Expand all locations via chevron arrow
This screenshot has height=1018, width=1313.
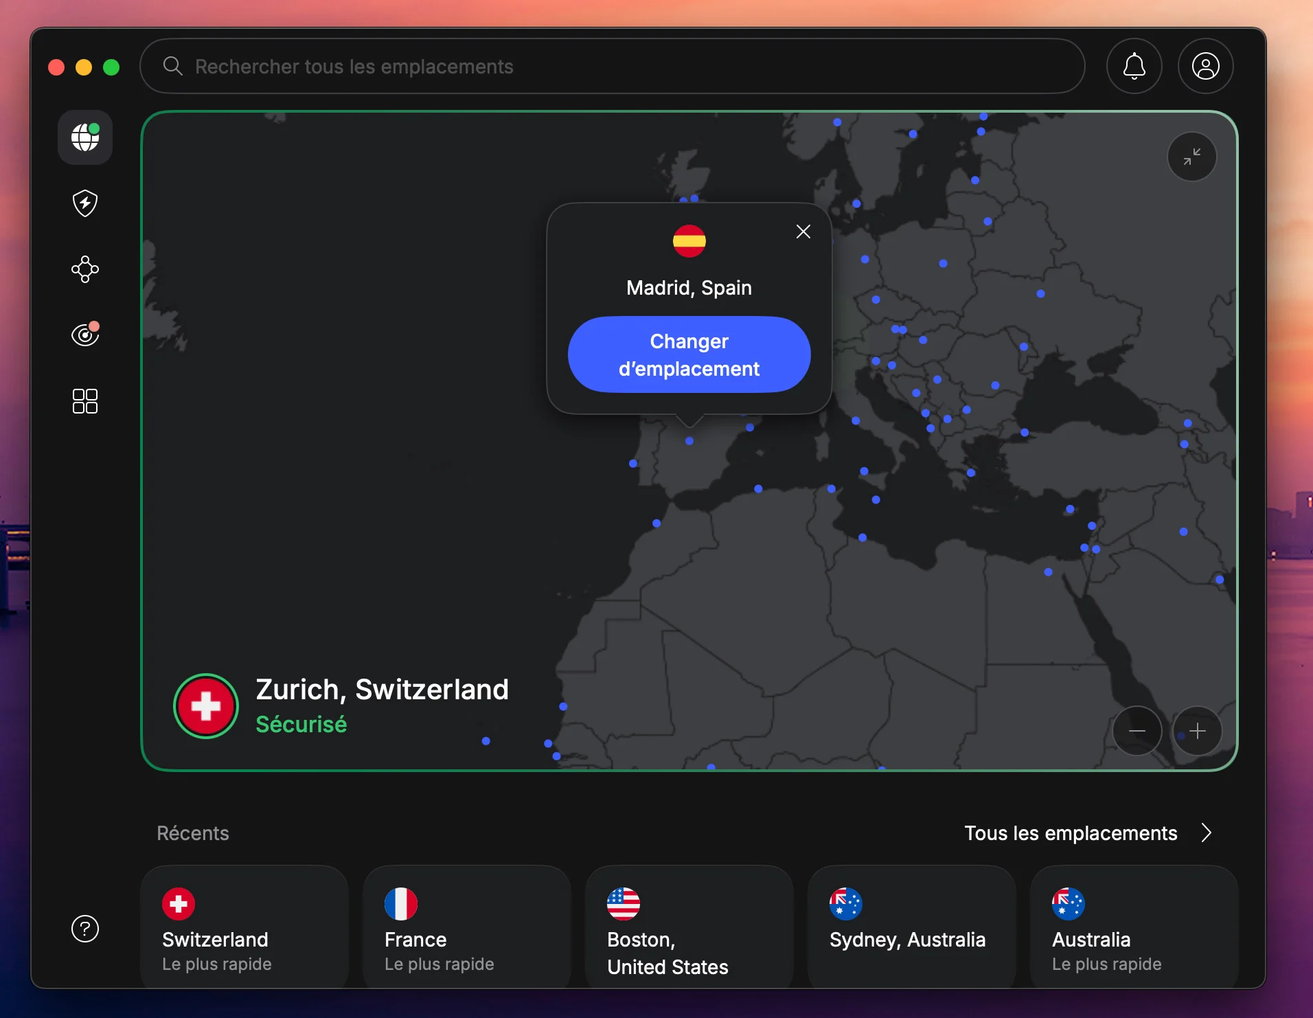[1207, 833]
